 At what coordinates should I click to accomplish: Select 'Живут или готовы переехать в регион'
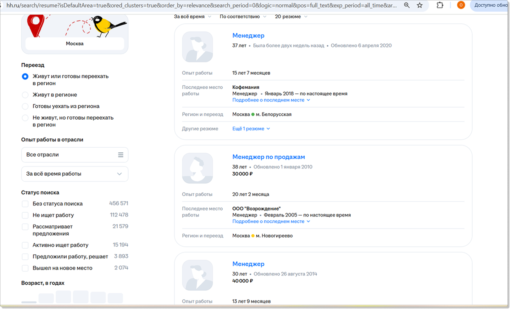click(x=25, y=76)
